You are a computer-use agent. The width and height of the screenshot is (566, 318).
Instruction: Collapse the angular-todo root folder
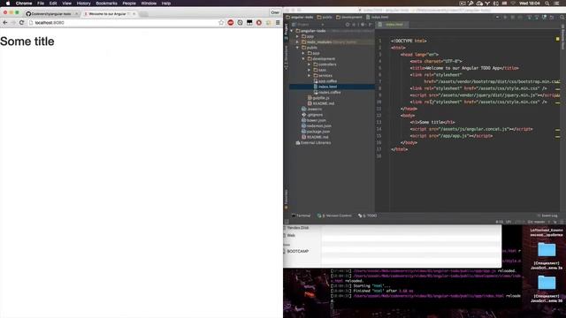tap(292, 31)
